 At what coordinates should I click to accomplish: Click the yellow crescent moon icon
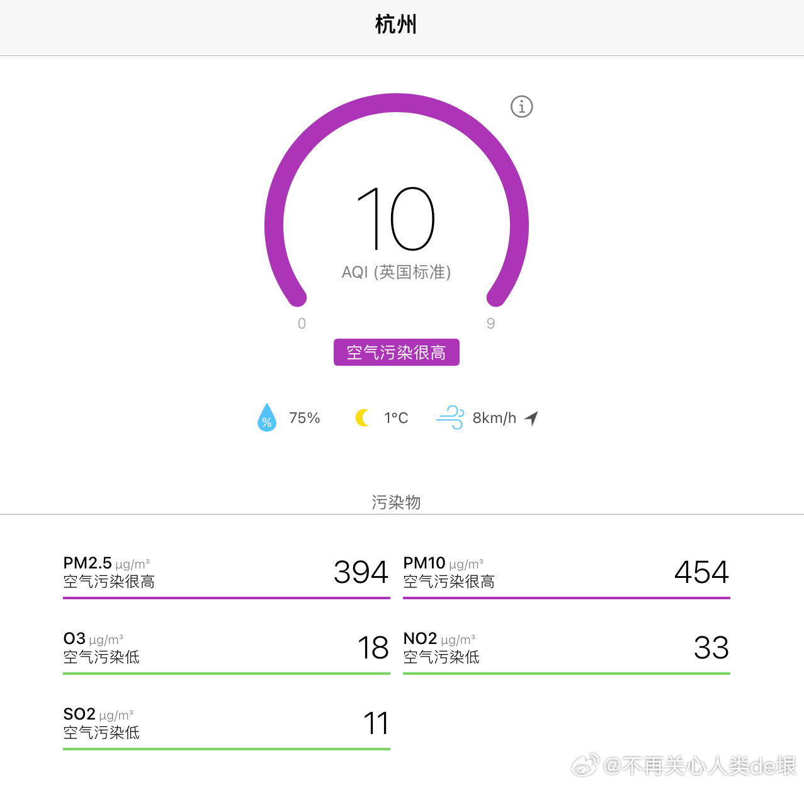click(x=363, y=418)
